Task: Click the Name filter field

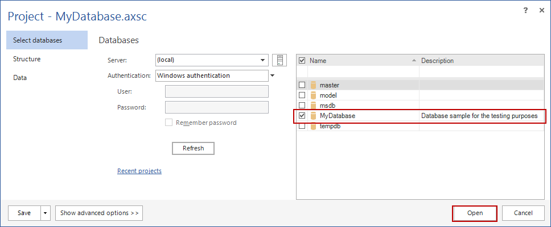Action: pos(363,72)
